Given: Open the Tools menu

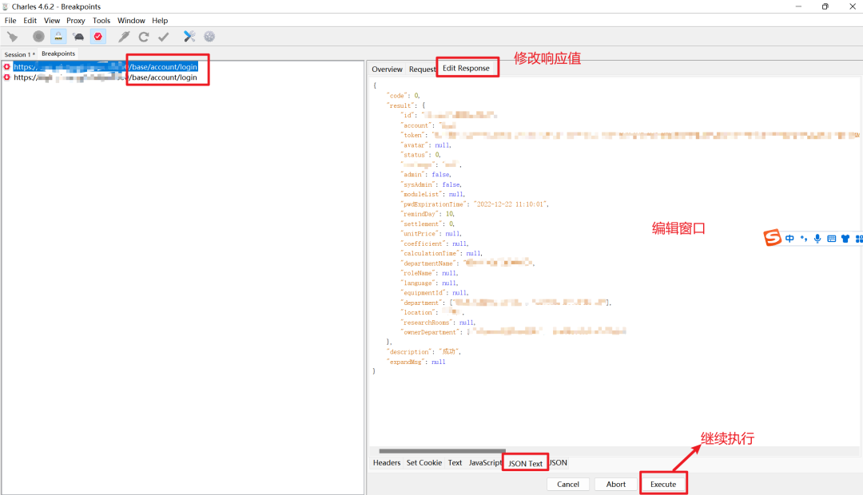Looking at the screenshot, I should (x=101, y=20).
